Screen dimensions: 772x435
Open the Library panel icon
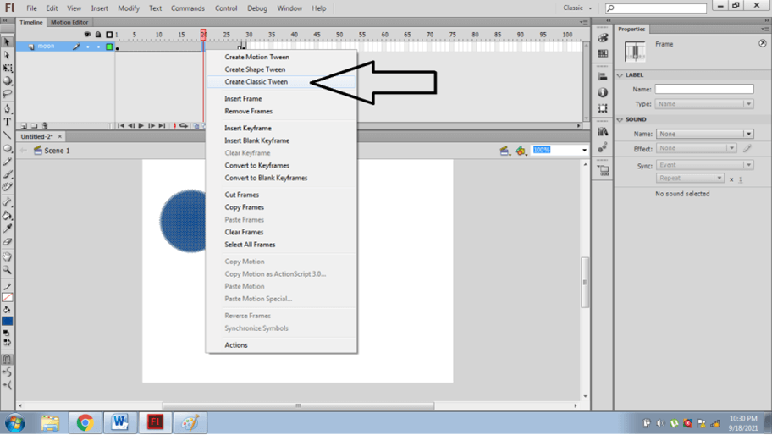603,131
